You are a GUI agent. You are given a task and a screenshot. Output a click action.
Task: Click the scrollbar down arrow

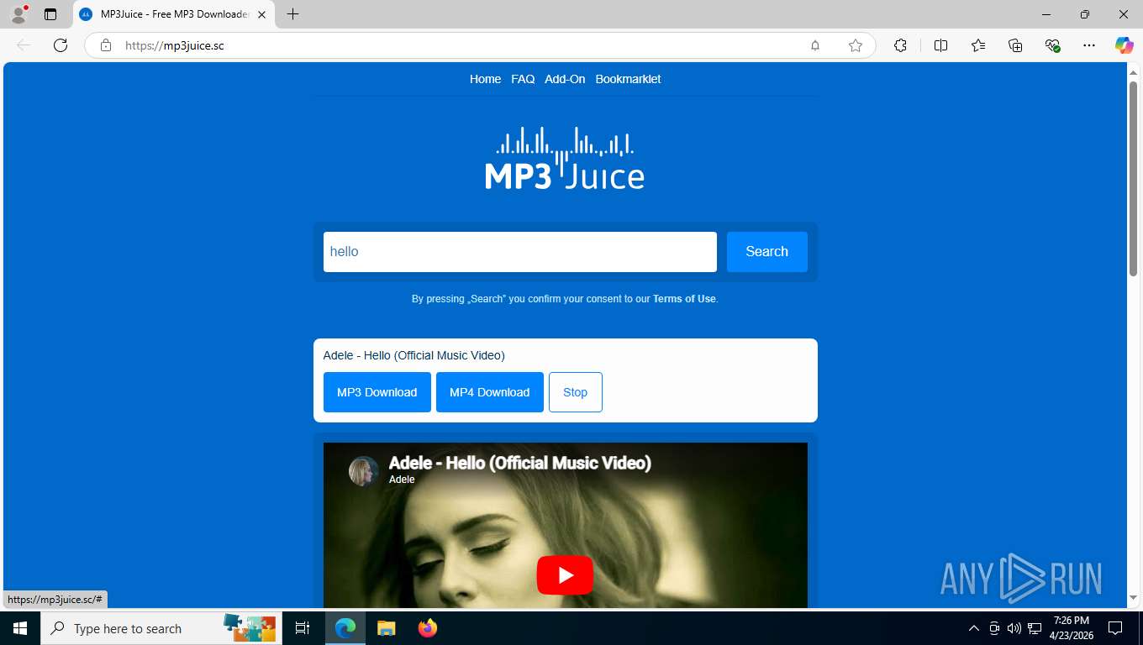click(1133, 598)
